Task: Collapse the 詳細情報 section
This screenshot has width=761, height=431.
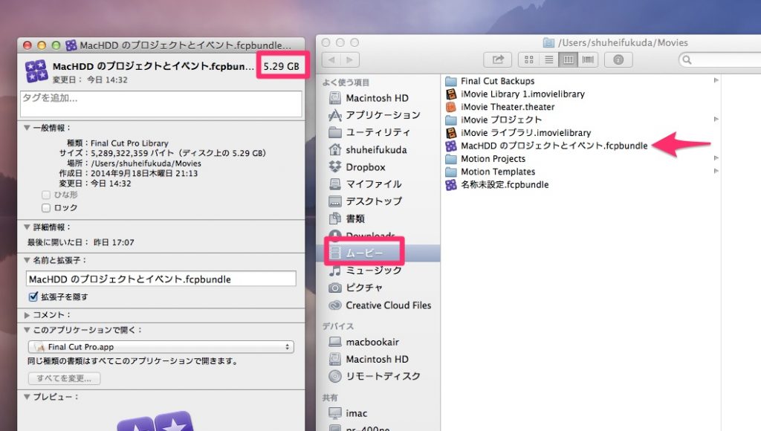Action: tap(27, 227)
